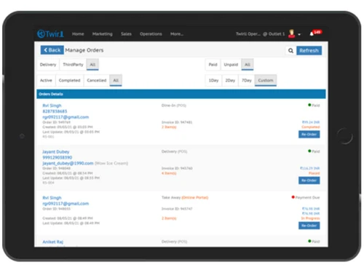This screenshot has height=273, width=364.
Task: Open the Sales menu
Action: coord(126,34)
